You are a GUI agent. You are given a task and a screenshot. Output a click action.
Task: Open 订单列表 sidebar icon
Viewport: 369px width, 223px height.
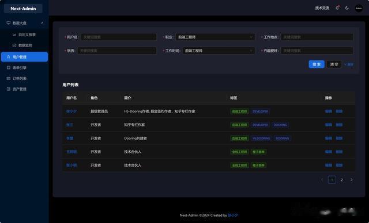(x=9, y=78)
